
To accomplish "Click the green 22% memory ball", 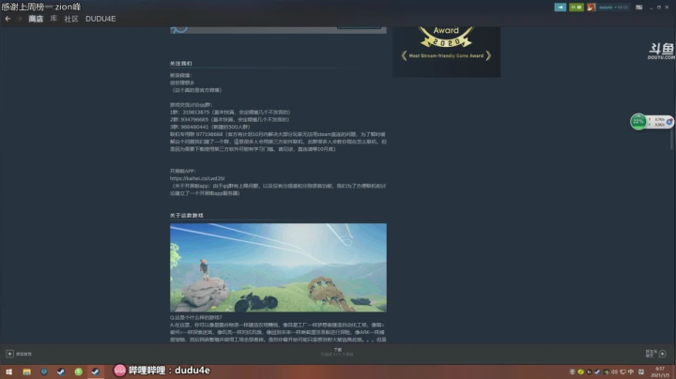I will tap(638, 121).
